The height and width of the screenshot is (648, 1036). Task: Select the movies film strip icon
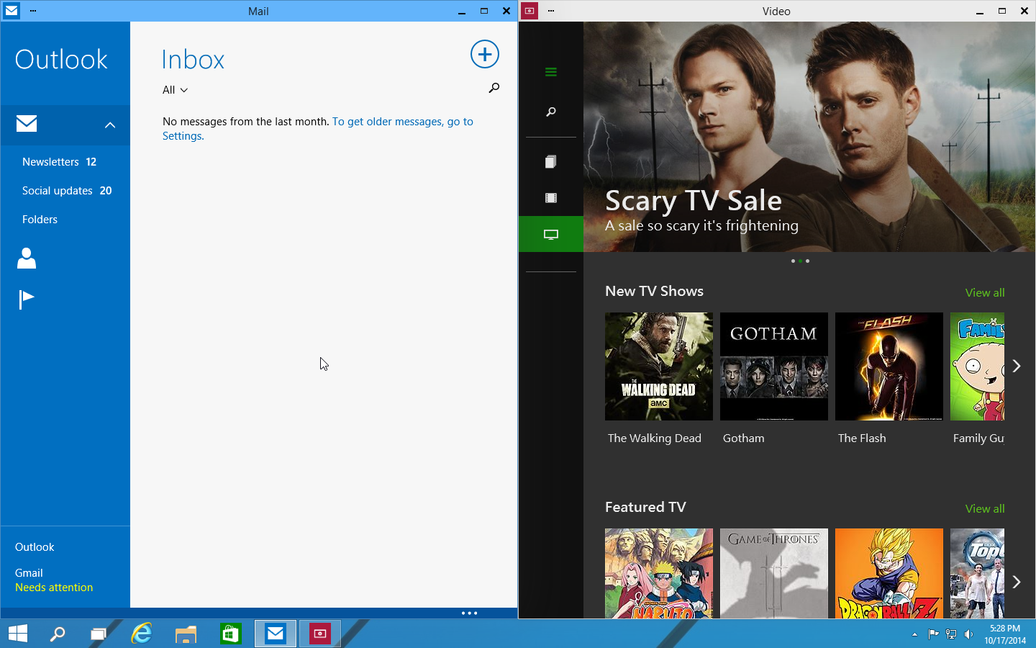(551, 198)
